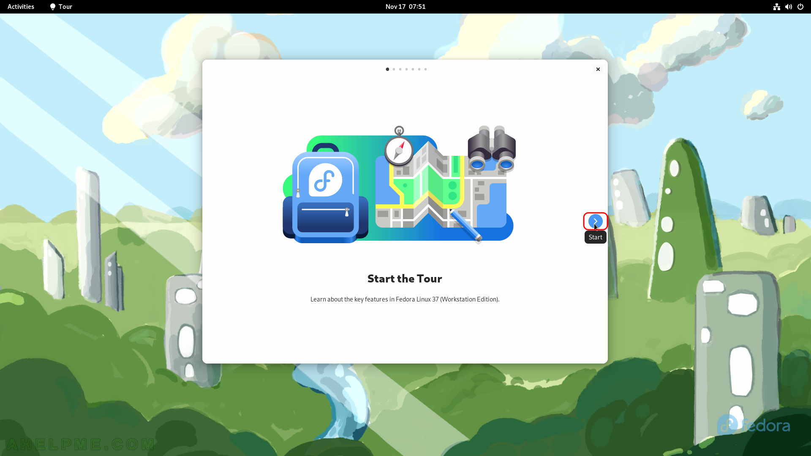Select the first page indicator dot
The height and width of the screenshot is (456, 811).
click(x=387, y=69)
